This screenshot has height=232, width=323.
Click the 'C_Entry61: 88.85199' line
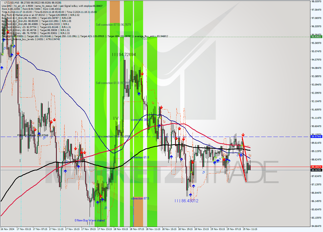pyautogui.click(x=36, y=21)
